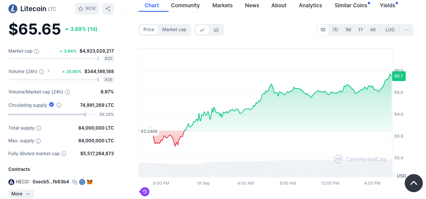Click the MetaMask fox icon
Screen dimensions: 426x199
click(90, 182)
